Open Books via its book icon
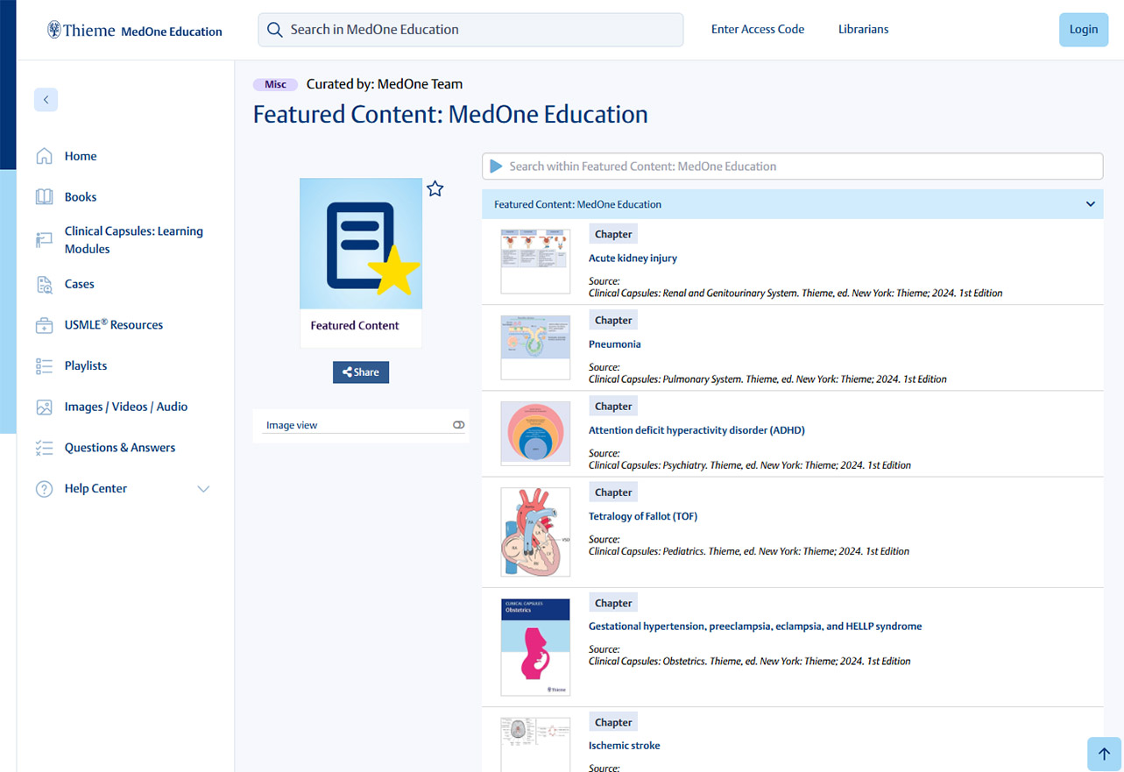 (x=44, y=197)
